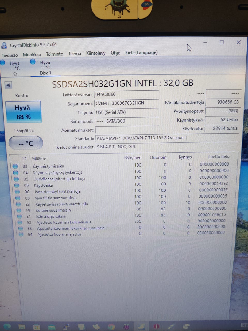248x331 pixels.
Task: Click the status circle of row E8
Action: [18, 204]
